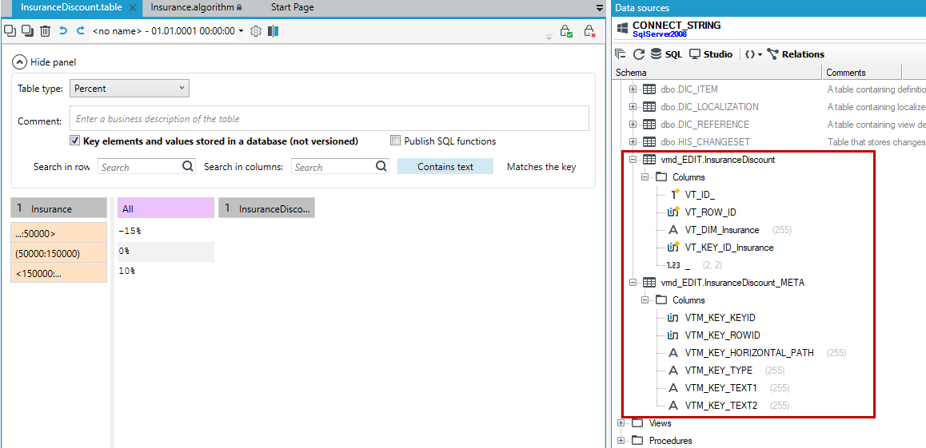
Task: Open the tab list dropdown arrow
Action: pos(600,8)
